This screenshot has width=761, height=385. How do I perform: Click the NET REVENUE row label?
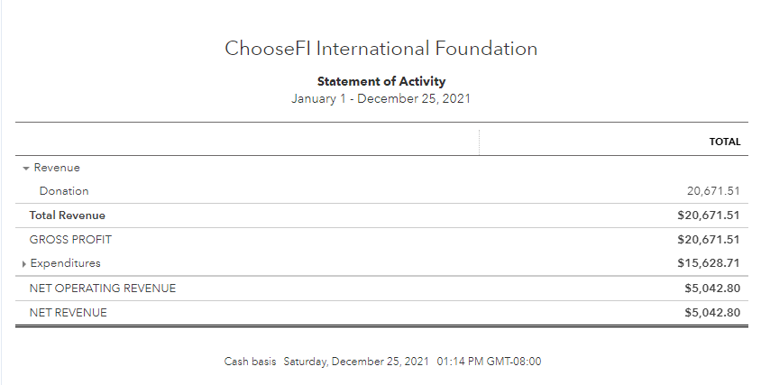[x=68, y=312]
